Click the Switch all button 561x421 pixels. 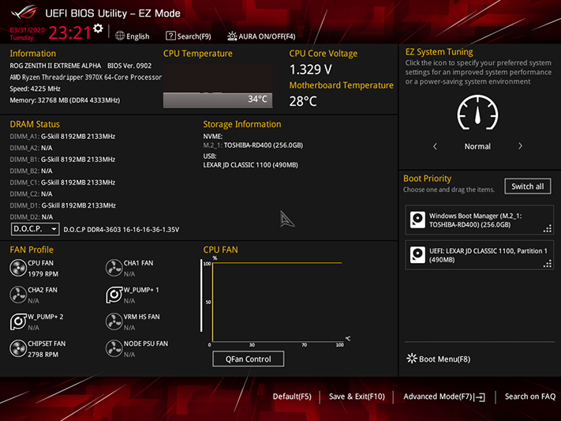click(528, 186)
